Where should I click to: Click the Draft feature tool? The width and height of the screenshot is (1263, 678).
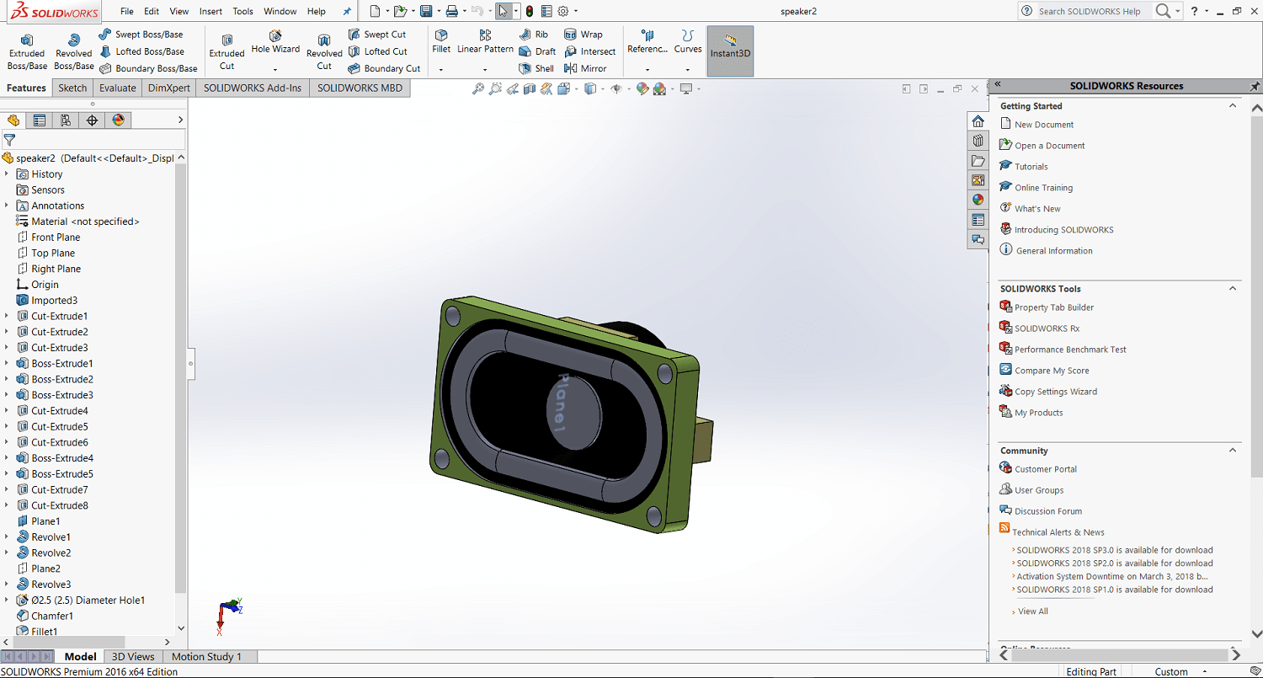point(537,51)
